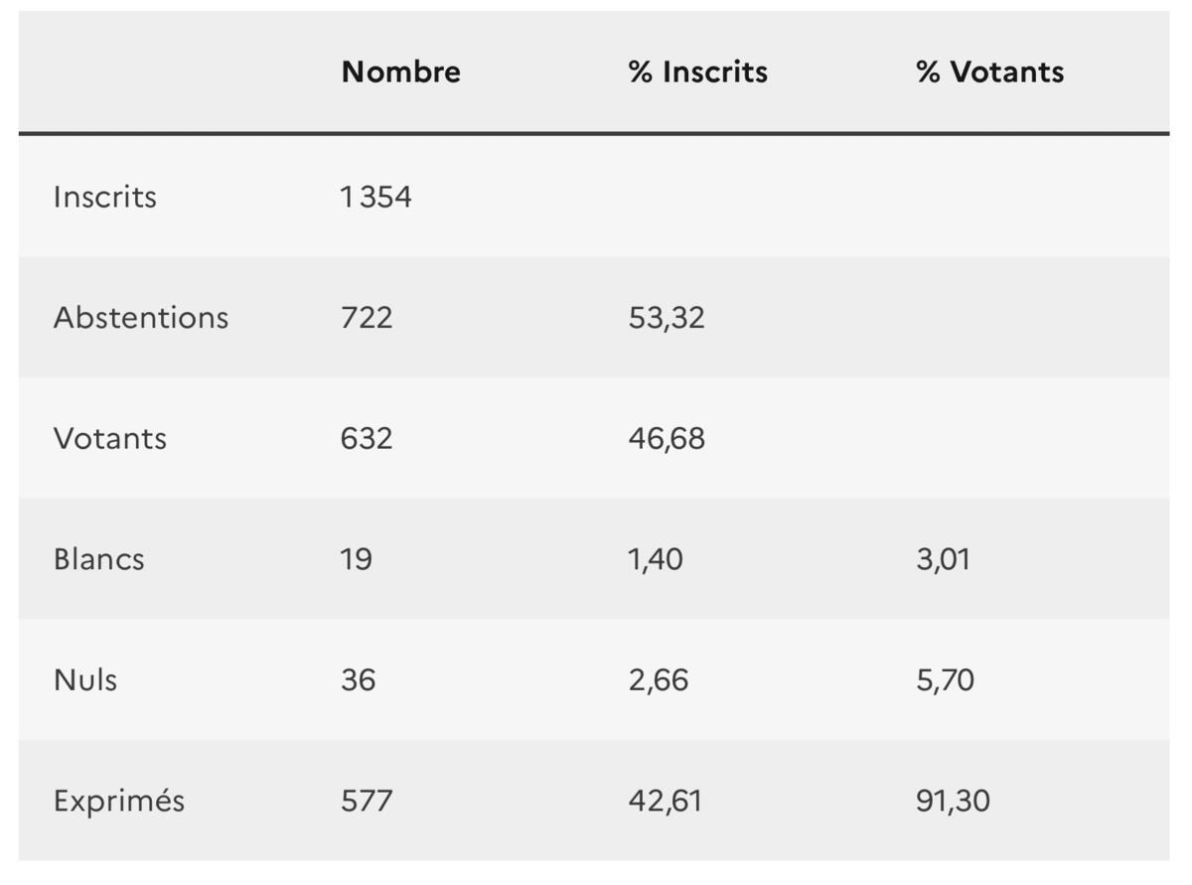The height and width of the screenshot is (885, 1192).
Task: Click the % Inscrits column header
Action: (x=697, y=72)
